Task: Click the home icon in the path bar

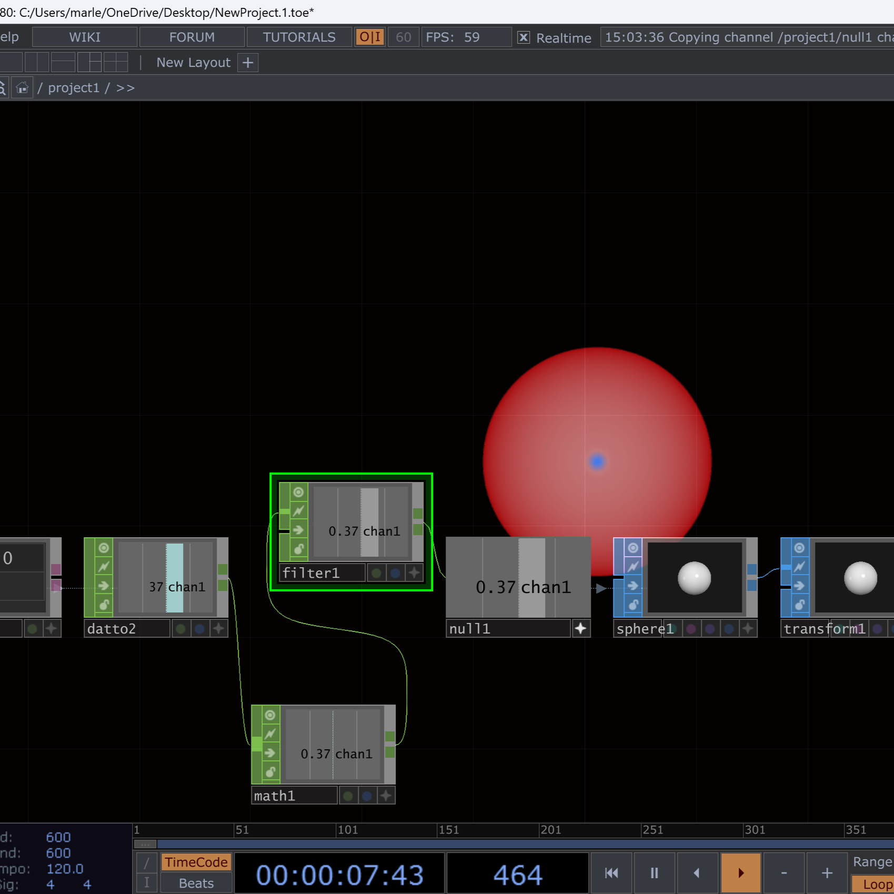Action: point(22,87)
